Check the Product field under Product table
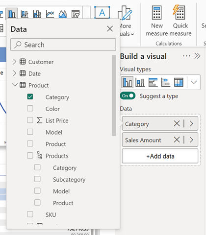Viewport: 206px width, 235px height. [x=30, y=143]
